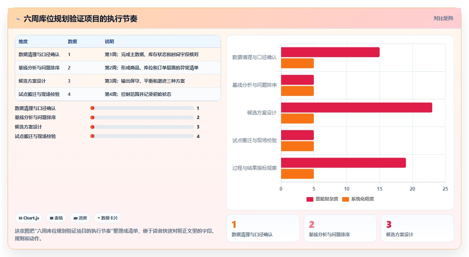
Task: Select table cell 候选方案设计
Action: [x=32, y=81]
